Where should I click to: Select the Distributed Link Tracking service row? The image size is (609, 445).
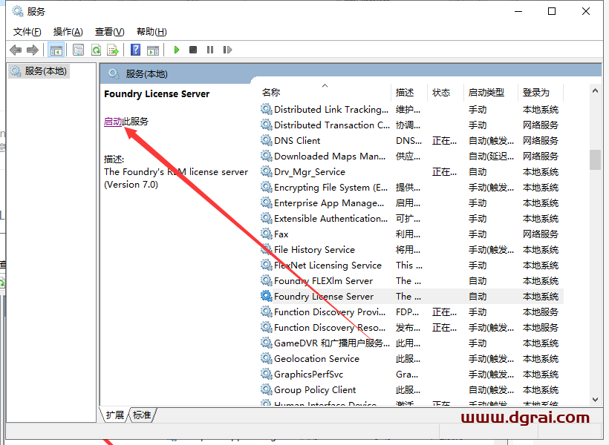coord(411,110)
